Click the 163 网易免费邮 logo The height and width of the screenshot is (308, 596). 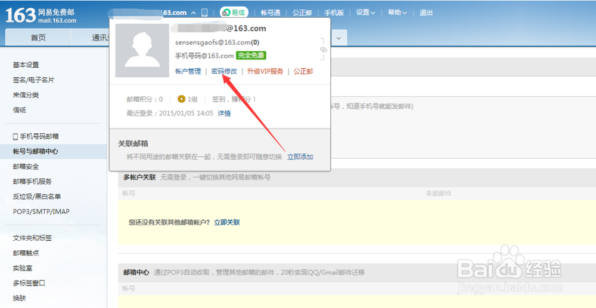(x=41, y=15)
